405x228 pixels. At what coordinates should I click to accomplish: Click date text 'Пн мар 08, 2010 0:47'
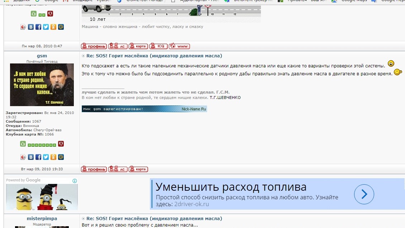coord(42,46)
